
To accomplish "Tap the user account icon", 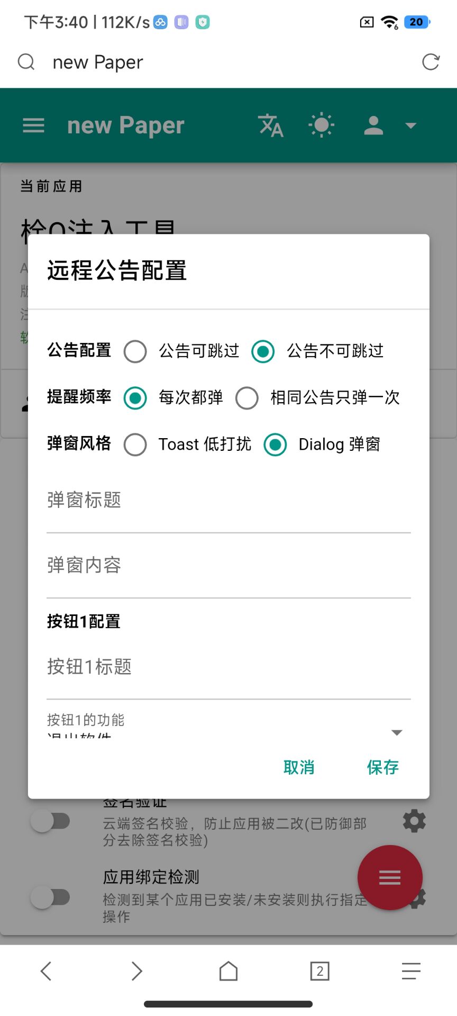I will click(373, 125).
